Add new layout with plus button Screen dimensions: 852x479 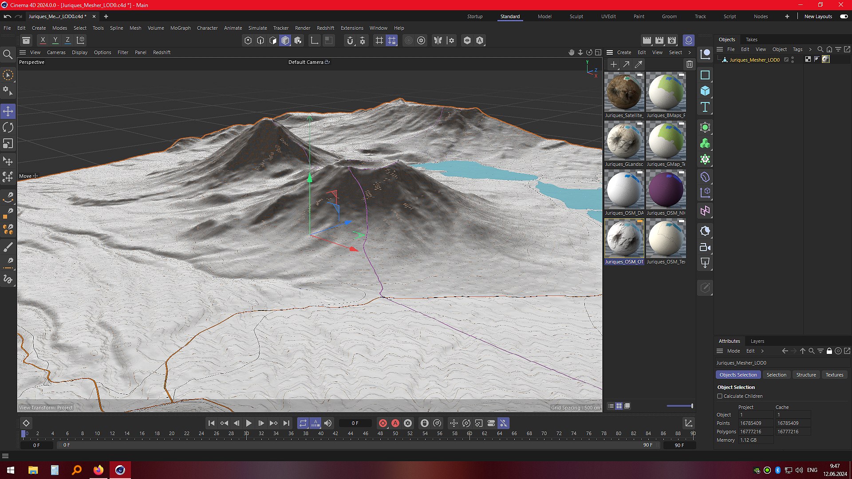tap(787, 16)
